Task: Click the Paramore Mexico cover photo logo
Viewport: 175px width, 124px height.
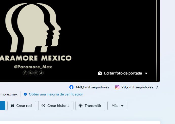Action: tap(33, 28)
